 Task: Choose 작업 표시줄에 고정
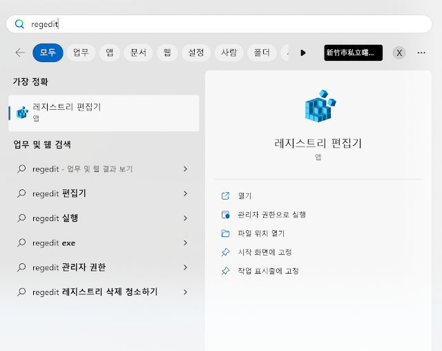click(x=268, y=271)
